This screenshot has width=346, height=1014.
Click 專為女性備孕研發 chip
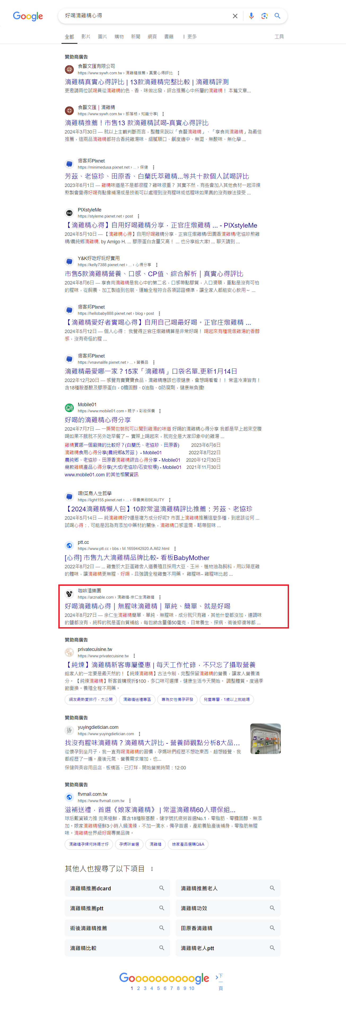[x=178, y=699]
